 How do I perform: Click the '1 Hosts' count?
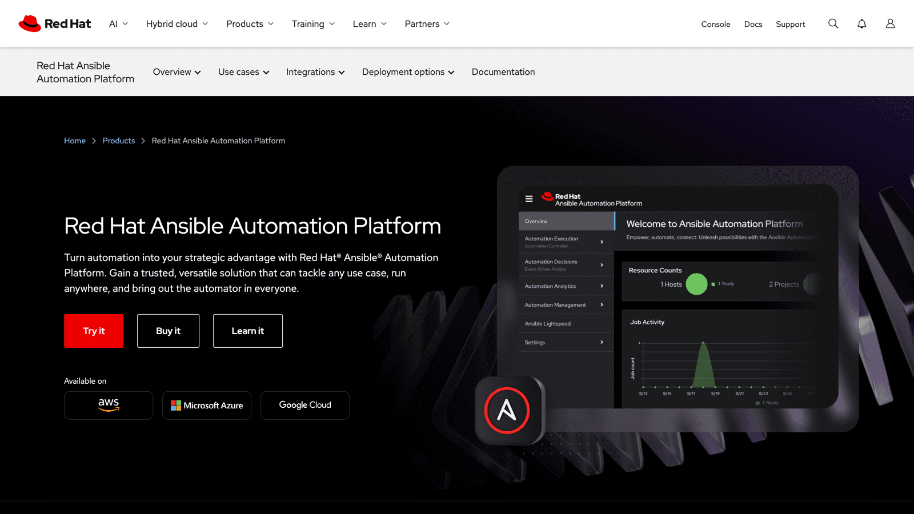(671, 284)
